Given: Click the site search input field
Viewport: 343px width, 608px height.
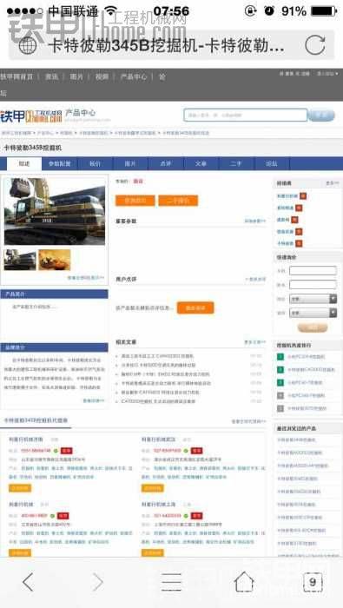Looking at the screenshot, I should coord(246,116).
